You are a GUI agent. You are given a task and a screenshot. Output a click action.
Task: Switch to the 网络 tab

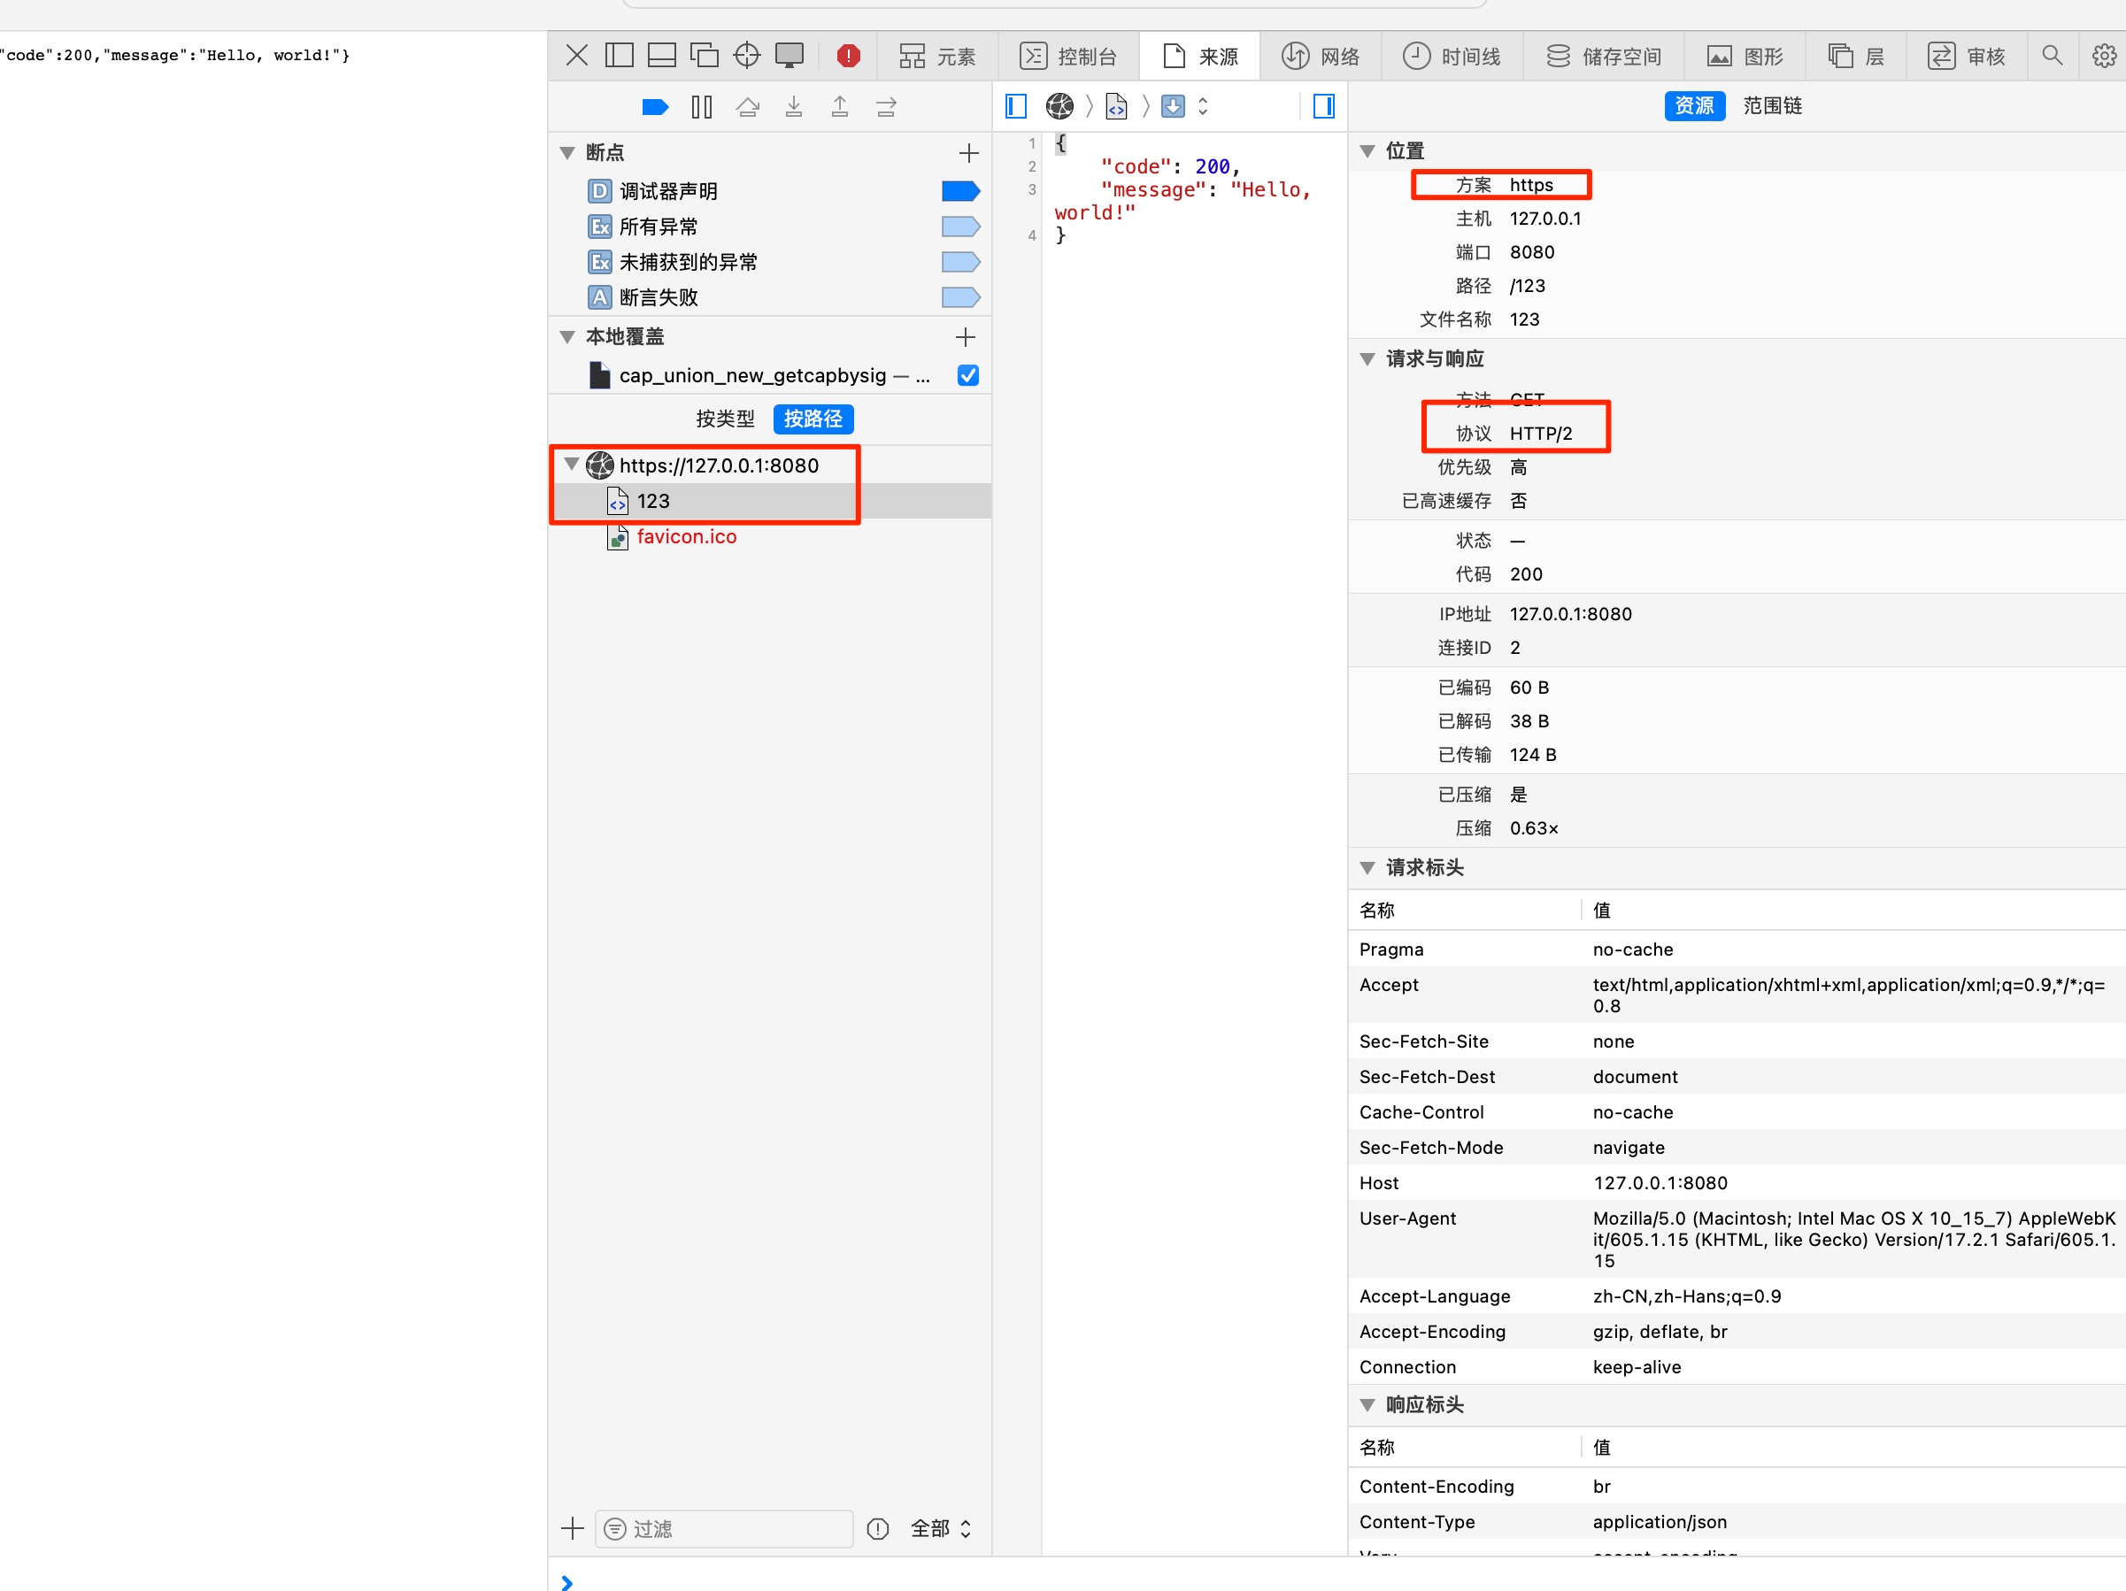coord(1321,55)
